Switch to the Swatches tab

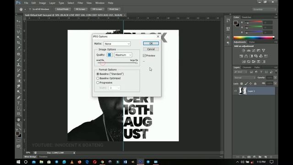246,17
